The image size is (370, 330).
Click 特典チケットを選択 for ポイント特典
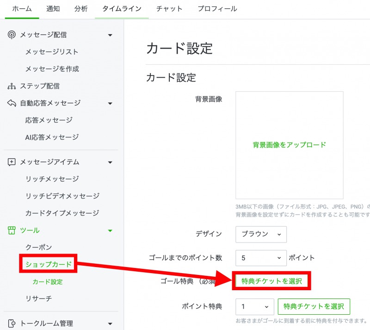click(314, 306)
